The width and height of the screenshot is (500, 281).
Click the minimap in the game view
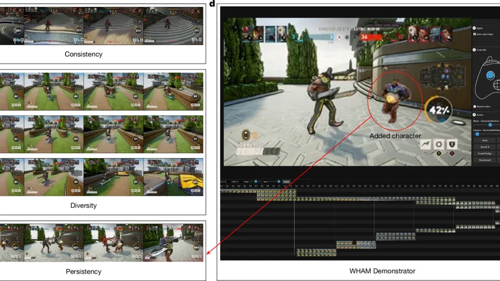click(x=442, y=77)
